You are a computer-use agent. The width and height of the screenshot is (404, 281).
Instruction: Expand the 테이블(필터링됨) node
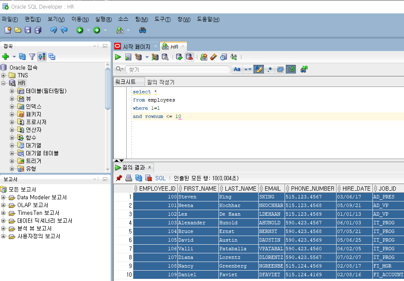[x=12, y=91]
